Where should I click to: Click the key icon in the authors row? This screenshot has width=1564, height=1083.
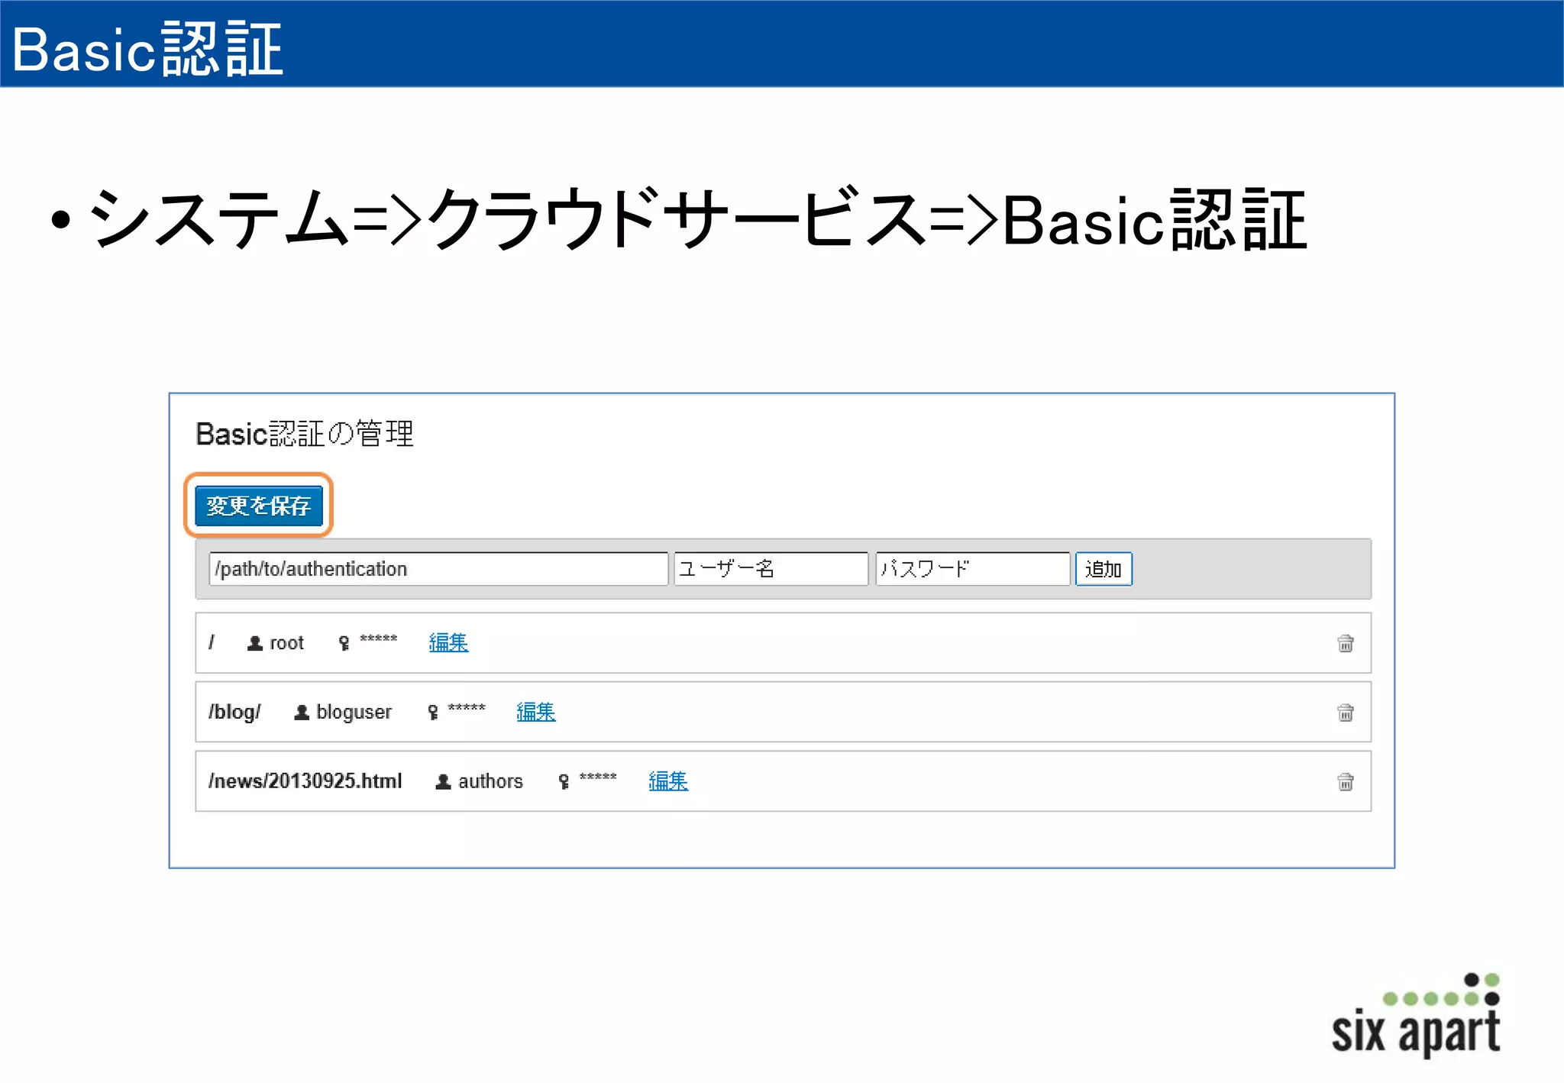pyautogui.click(x=564, y=782)
